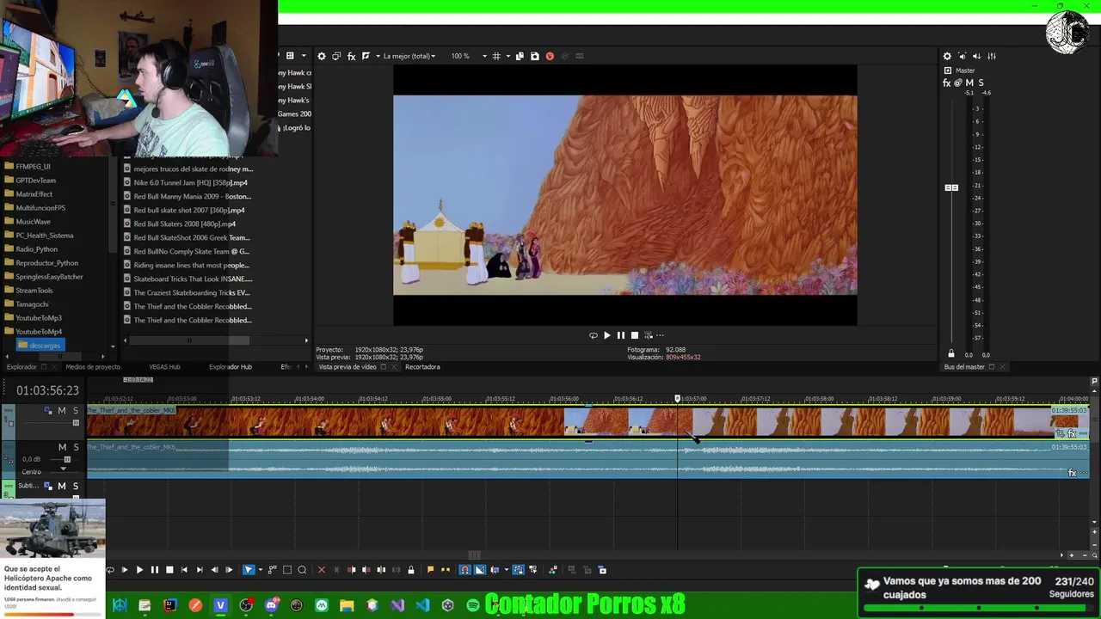Select file 'Red Bull Skaters 2008 [480p].mp4'
The width and height of the screenshot is (1101, 619).
(x=184, y=224)
